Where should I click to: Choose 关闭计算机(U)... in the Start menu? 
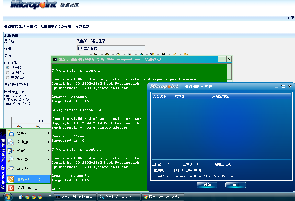click(28, 188)
